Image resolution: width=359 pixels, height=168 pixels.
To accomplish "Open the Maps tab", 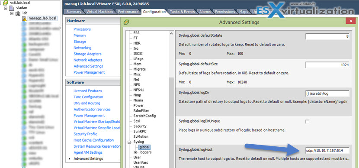I will click(244, 12).
